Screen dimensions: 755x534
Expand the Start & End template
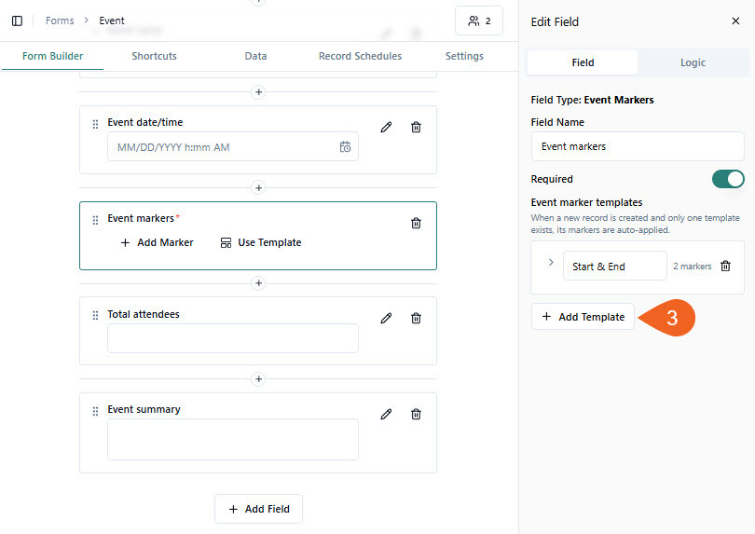551,263
